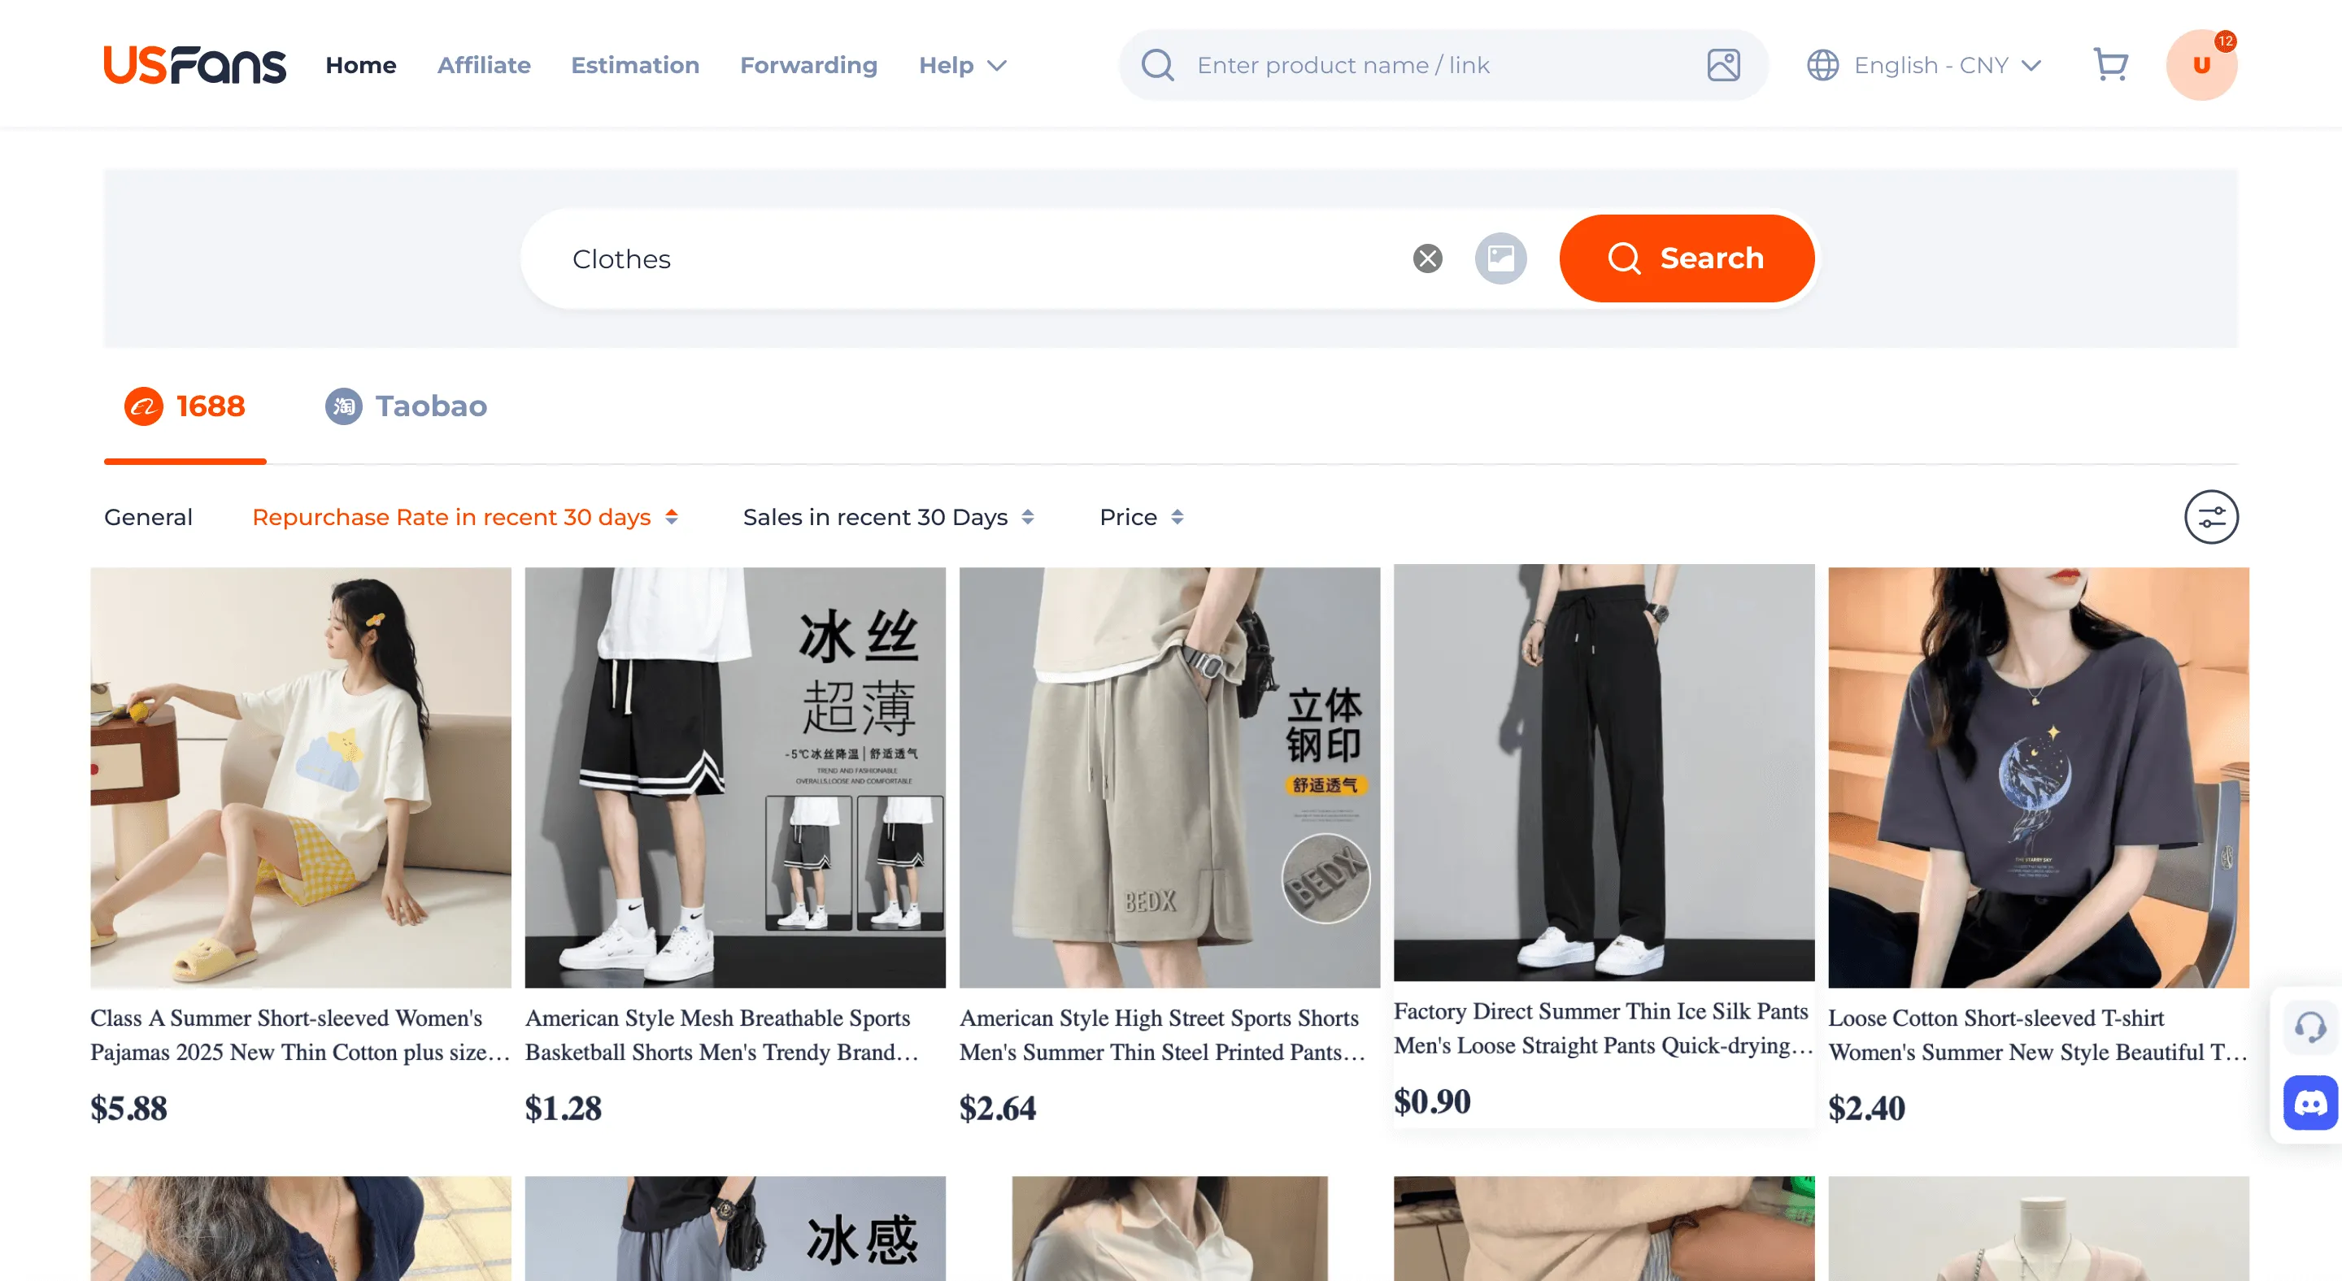Click the USFans logo
Image resolution: width=2342 pixels, height=1281 pixels.
tap(194, 63)
